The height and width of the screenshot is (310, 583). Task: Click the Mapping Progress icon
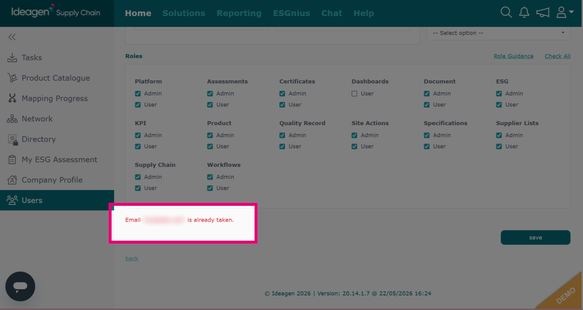point(12,98)
